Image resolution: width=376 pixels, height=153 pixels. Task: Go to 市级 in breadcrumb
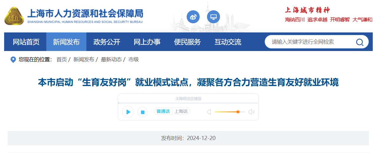coord(134,60)
